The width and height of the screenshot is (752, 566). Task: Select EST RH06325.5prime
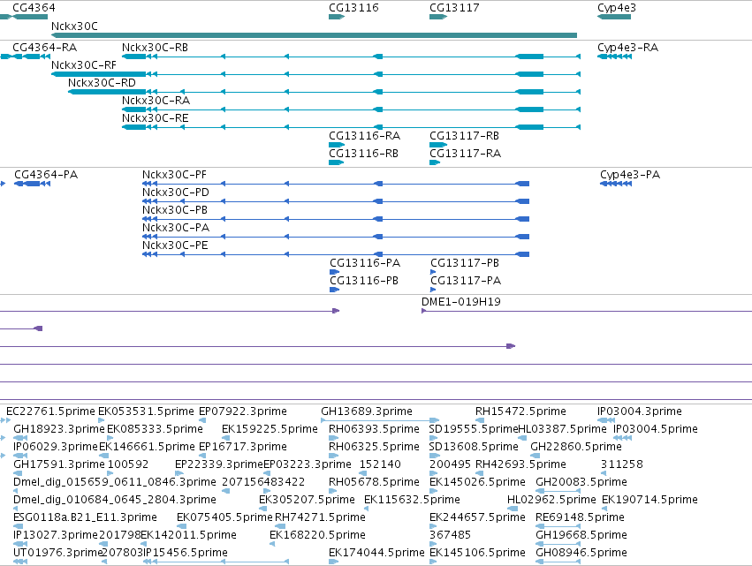(374, 447)
